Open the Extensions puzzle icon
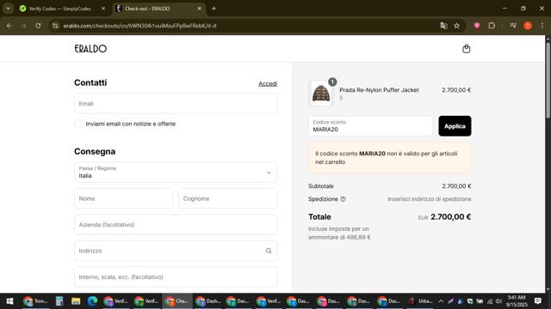Screen dimensions: 551x309 pyautogui.click(x=492, y=26)
